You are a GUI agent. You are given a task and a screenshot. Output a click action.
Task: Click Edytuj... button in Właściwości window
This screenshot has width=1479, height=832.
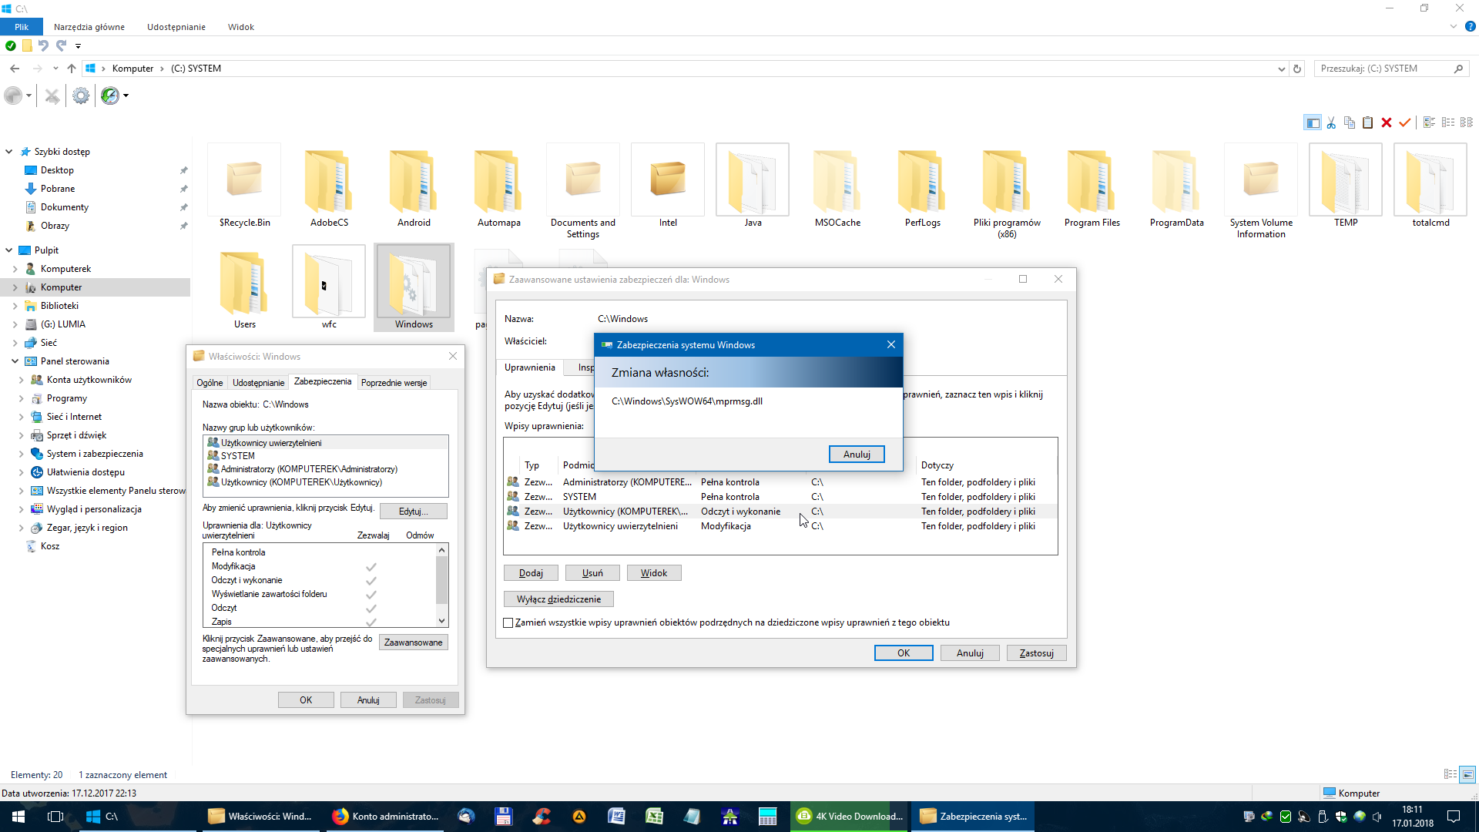pos(414,512)
